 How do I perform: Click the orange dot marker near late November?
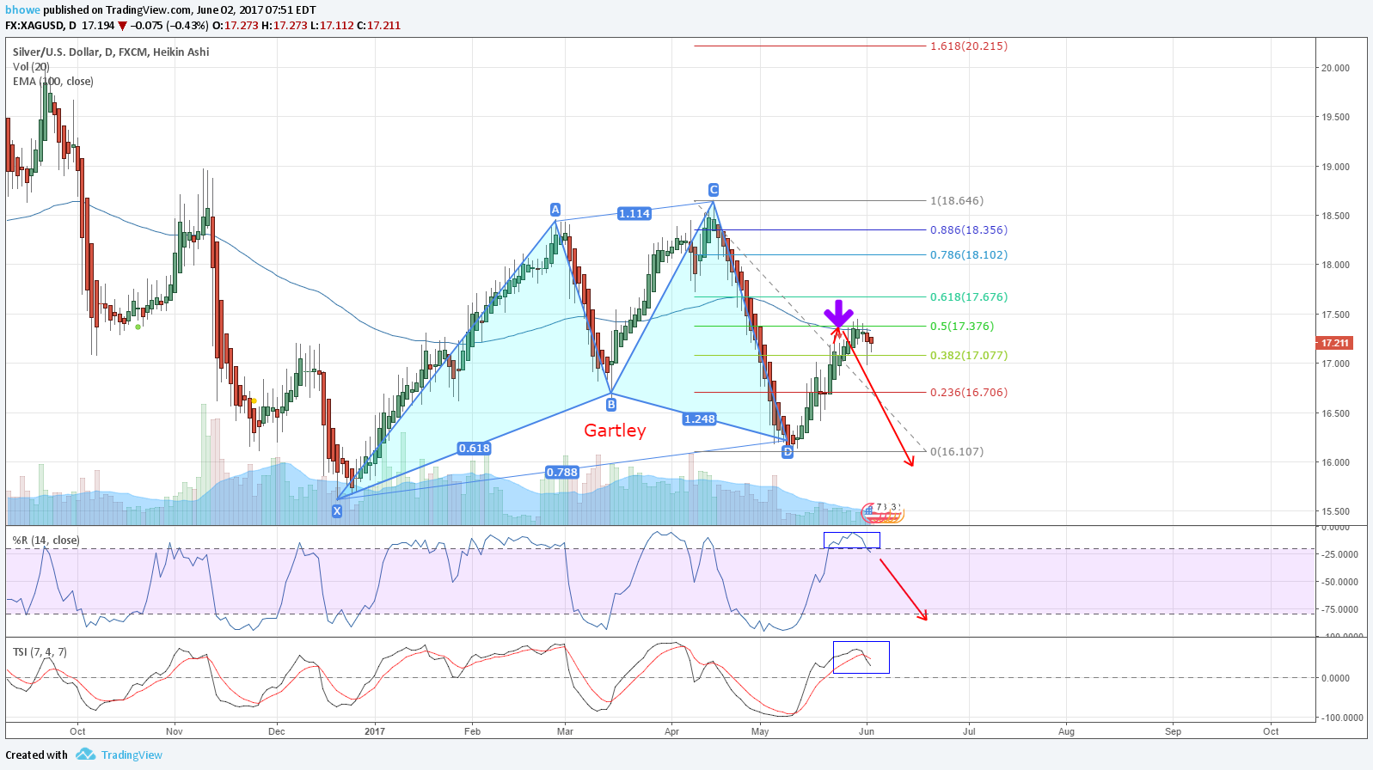click(254, 401)
